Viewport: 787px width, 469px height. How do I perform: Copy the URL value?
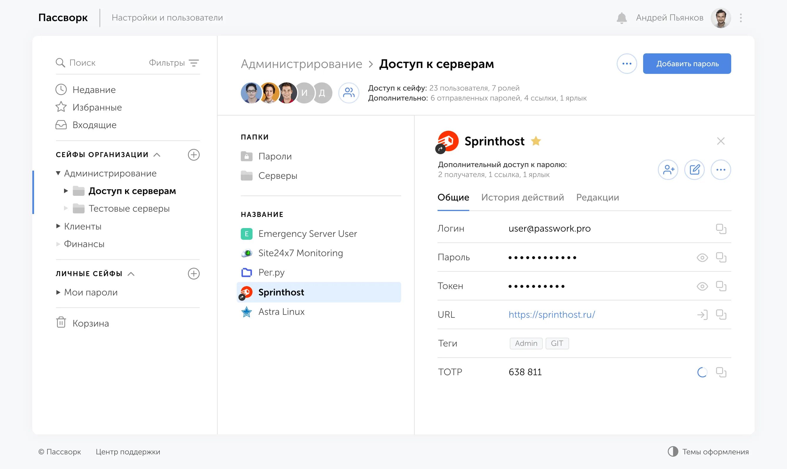(x=721, y=315)
